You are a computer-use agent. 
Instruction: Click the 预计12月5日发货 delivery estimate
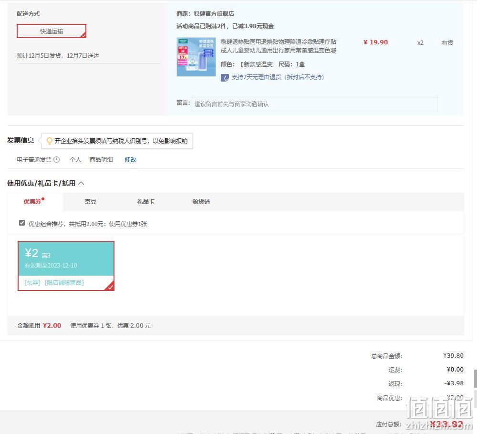(x=58, y=56)
